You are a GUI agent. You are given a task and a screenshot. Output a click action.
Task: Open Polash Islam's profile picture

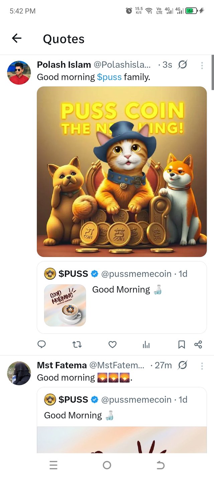point(19,72)
